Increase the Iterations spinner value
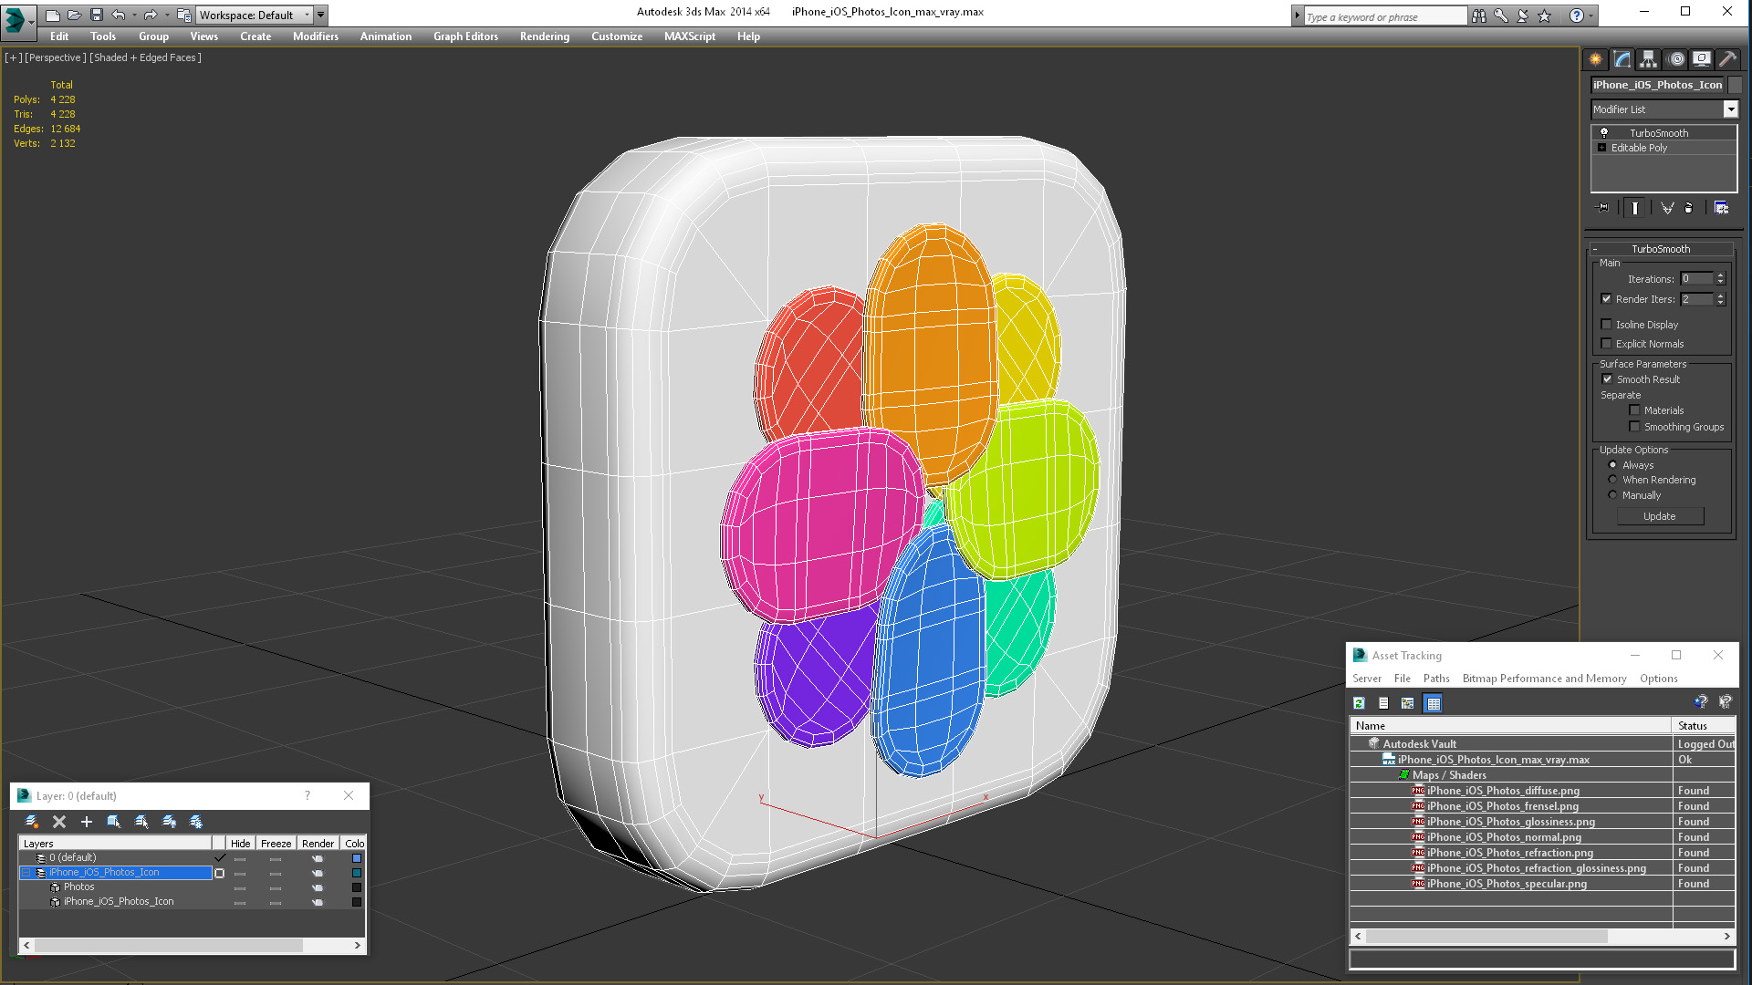 coord(1720,275)
